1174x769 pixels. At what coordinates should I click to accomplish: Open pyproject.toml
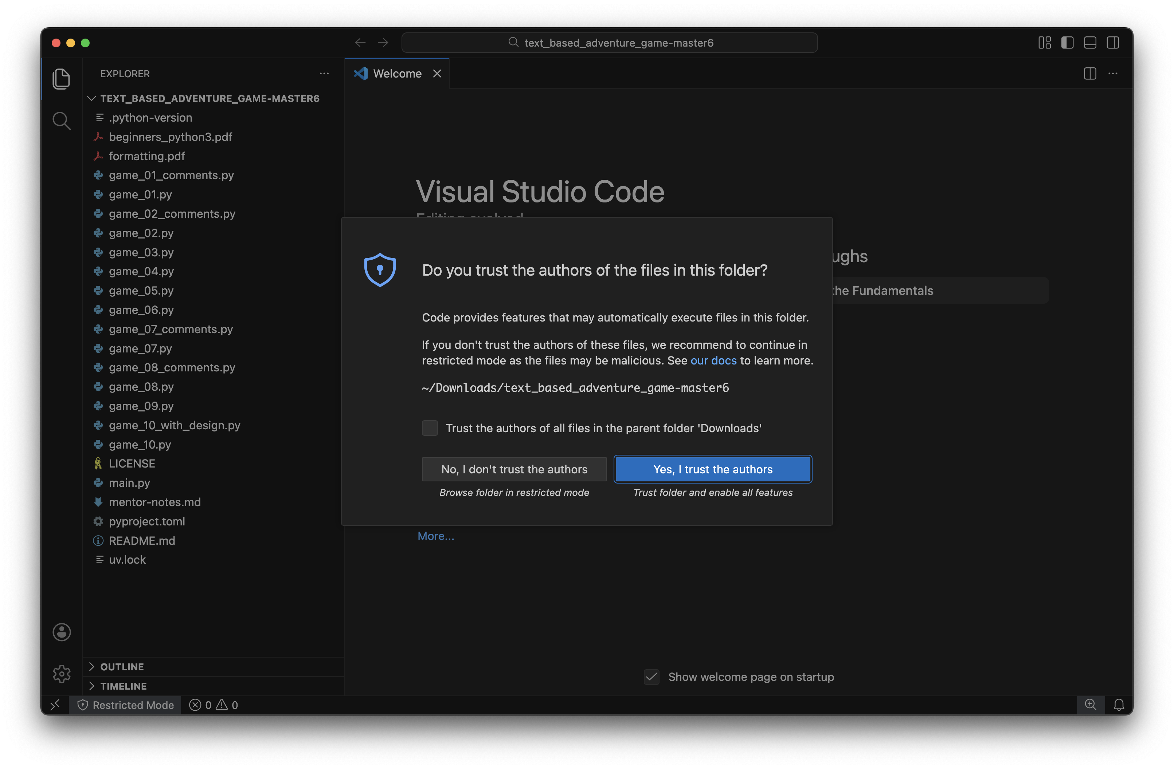[213, 521]
